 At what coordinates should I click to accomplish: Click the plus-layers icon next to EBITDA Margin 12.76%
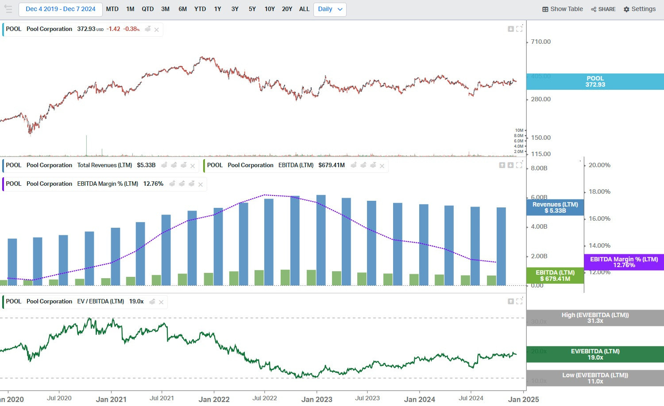(x=172, y=184)
